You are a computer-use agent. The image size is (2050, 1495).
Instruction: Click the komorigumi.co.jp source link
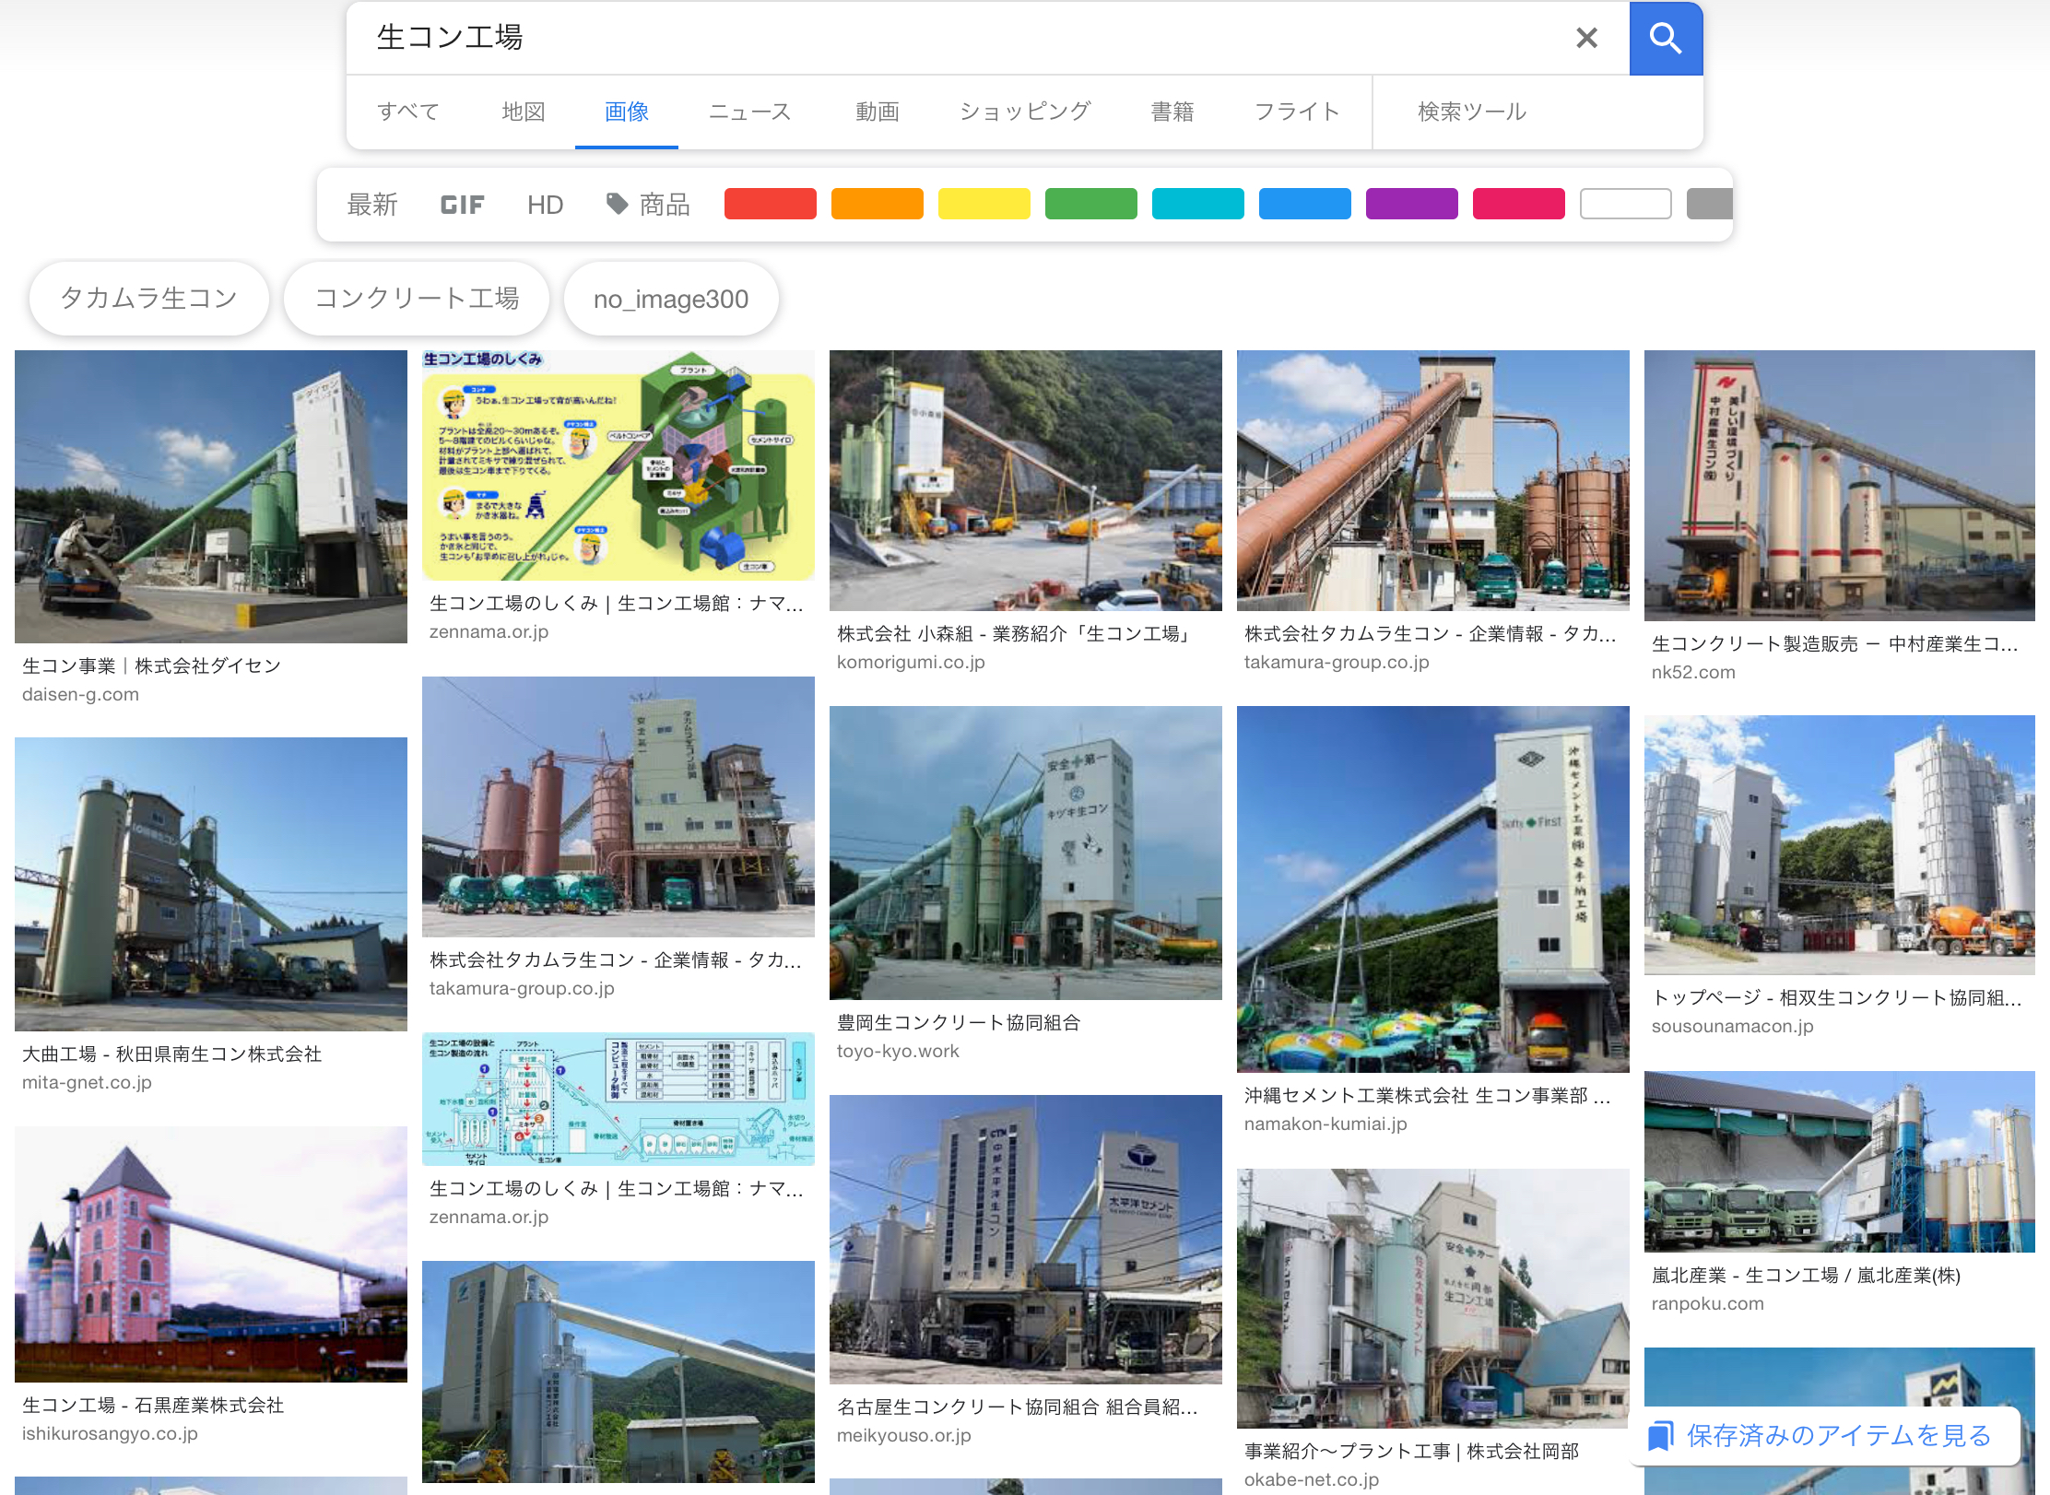pyautogui.click(x=911, y=663)
